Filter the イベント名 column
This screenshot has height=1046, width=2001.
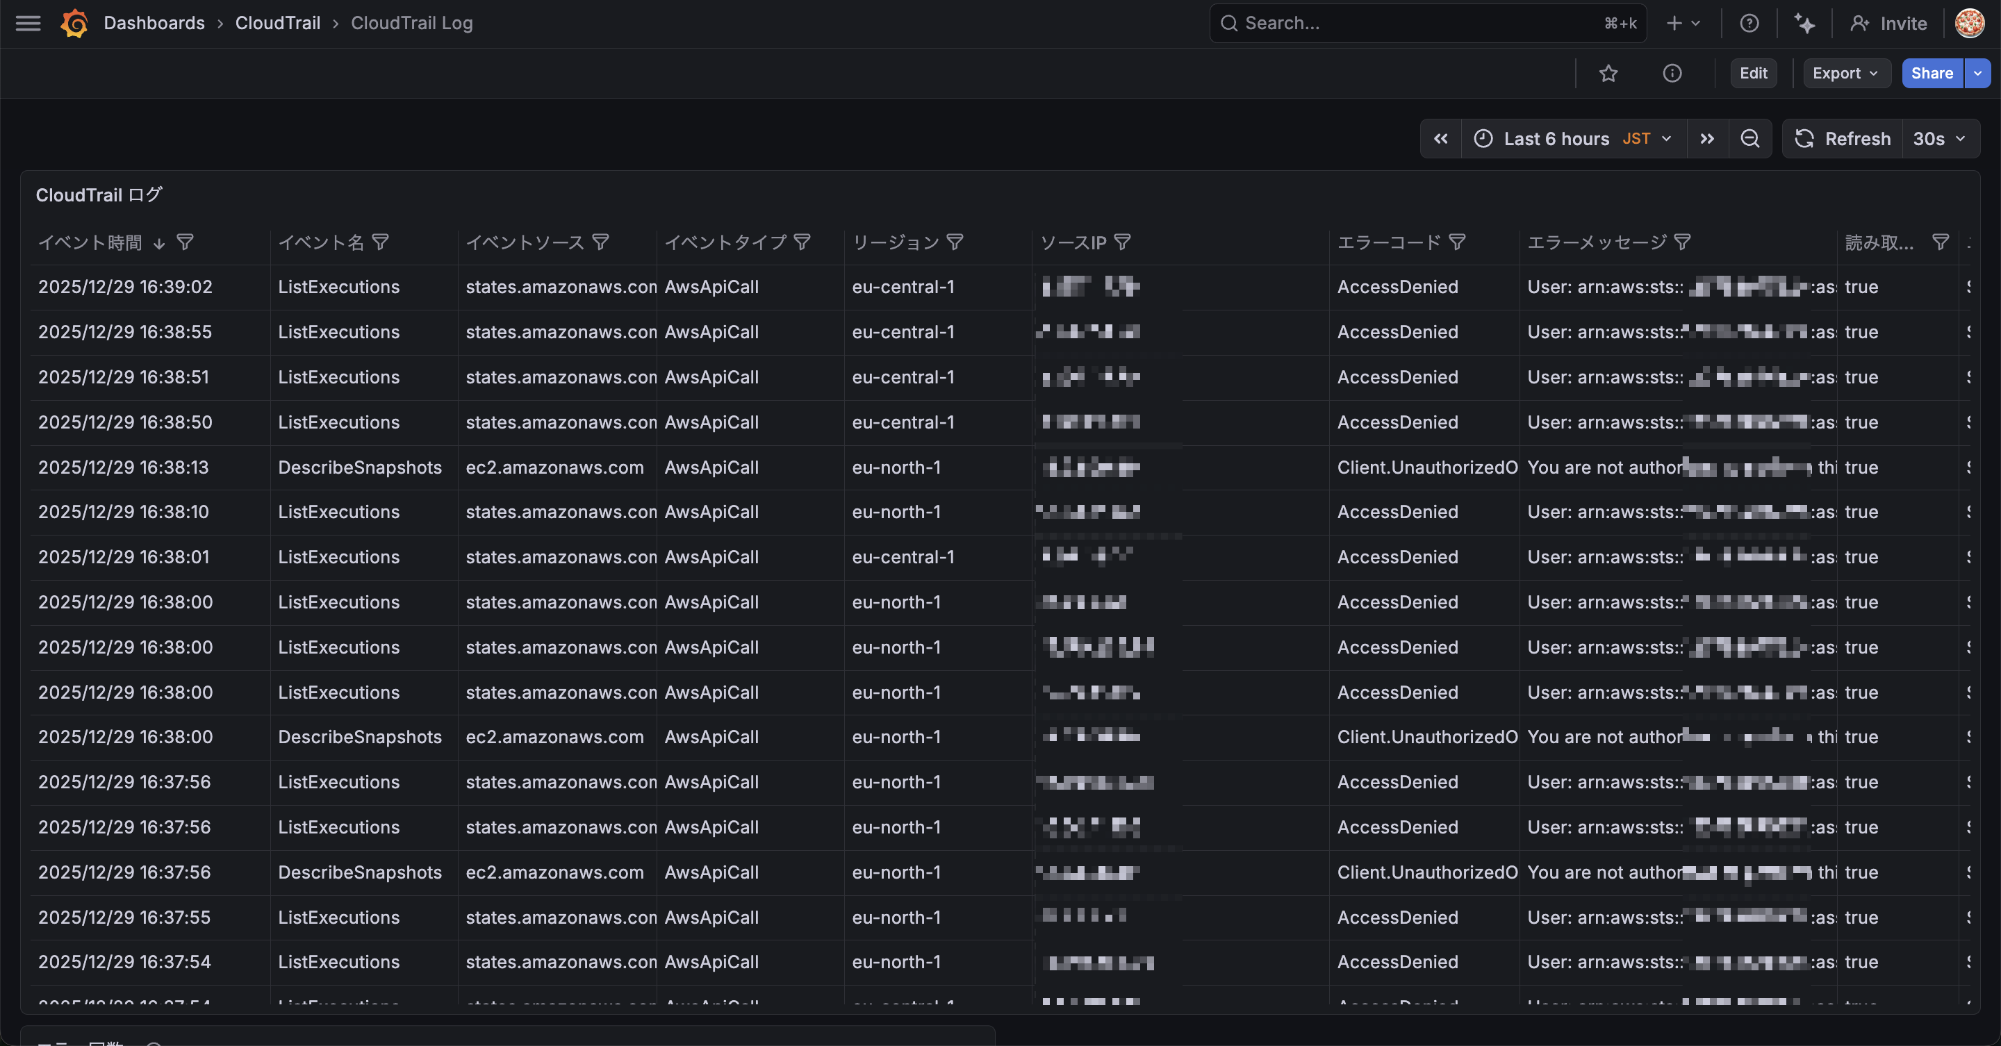tap(381, 242)
